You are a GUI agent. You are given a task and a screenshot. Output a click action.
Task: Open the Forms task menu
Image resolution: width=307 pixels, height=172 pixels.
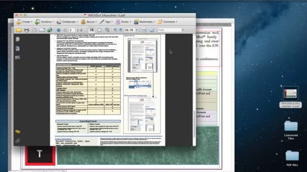tap(123, 21)
